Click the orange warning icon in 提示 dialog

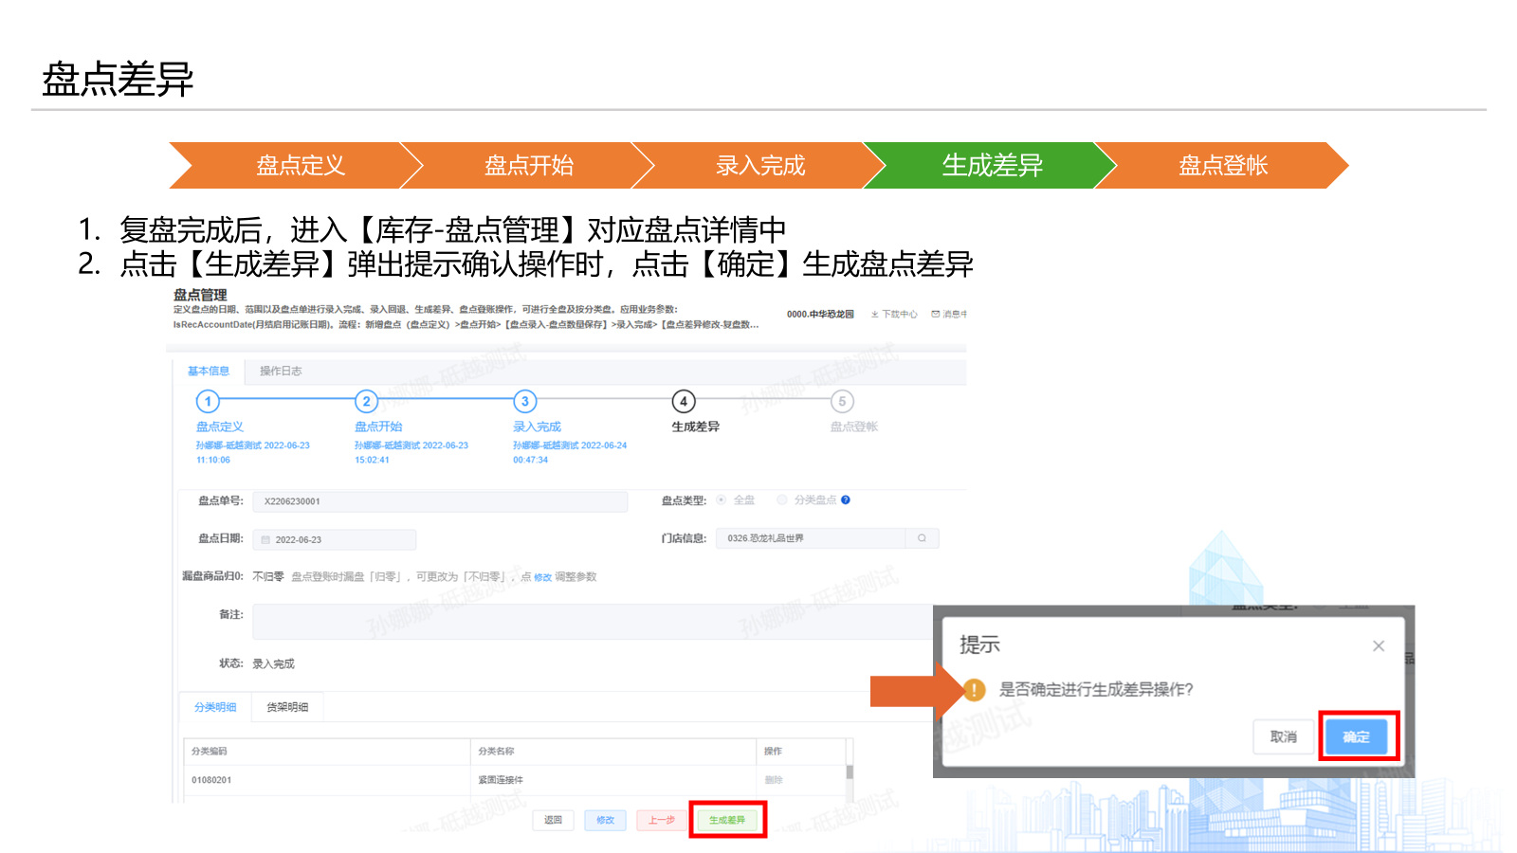(x=974, y=689)
